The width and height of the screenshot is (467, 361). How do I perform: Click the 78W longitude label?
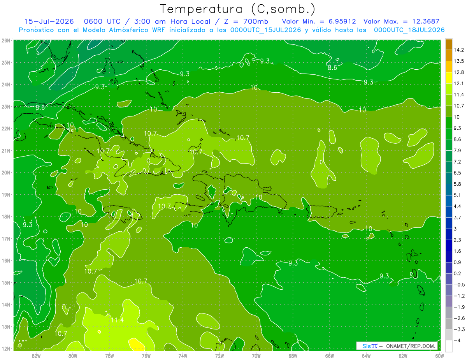point(109,356)
